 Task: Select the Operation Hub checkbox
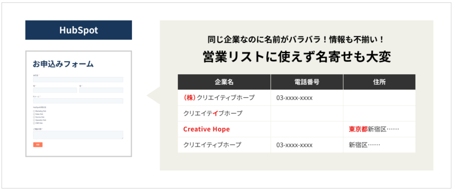34,120
